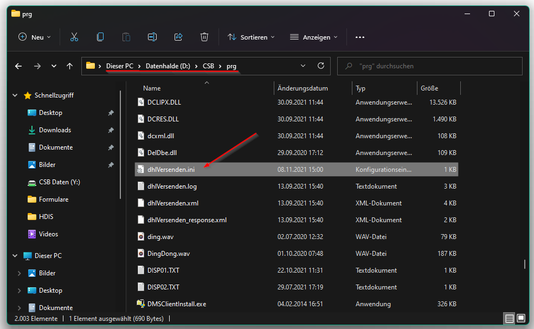Click the folder icon in the address bar
534x329 pixels.
click(90, 66)
